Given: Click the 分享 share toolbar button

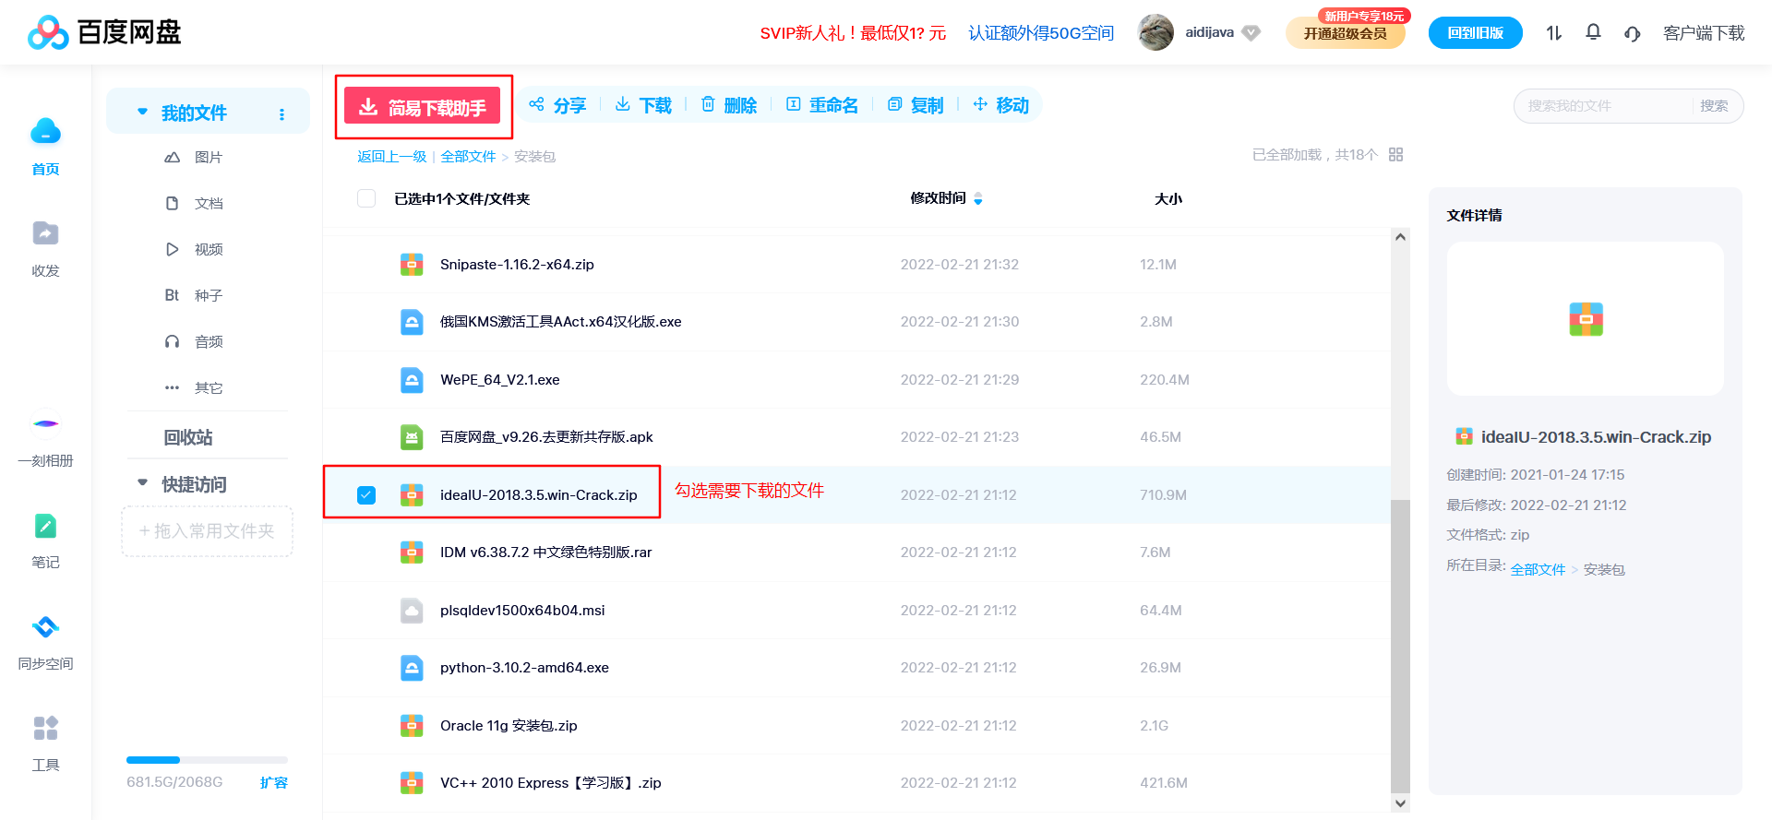Looking at the screenshot, I should (557, 105).
